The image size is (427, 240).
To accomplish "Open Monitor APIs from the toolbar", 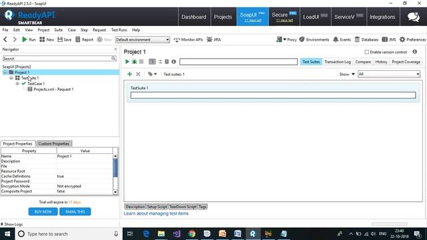I will pos(188,39).
